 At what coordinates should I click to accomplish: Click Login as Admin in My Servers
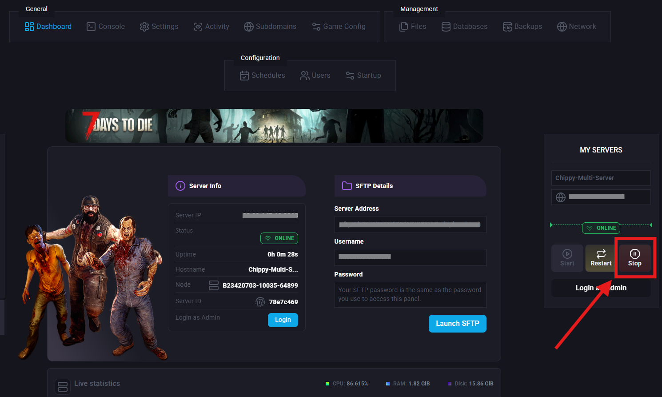[601, 288]
